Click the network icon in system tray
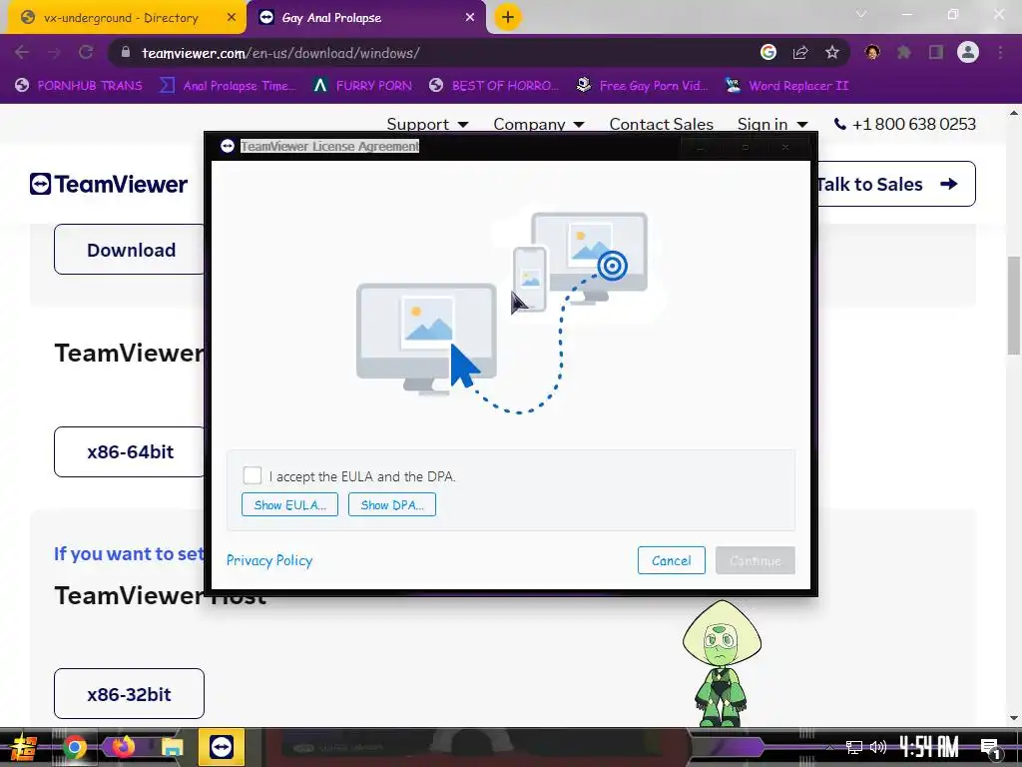The height and width of the screenshot is (767, 1022). (x=854, y=747)
